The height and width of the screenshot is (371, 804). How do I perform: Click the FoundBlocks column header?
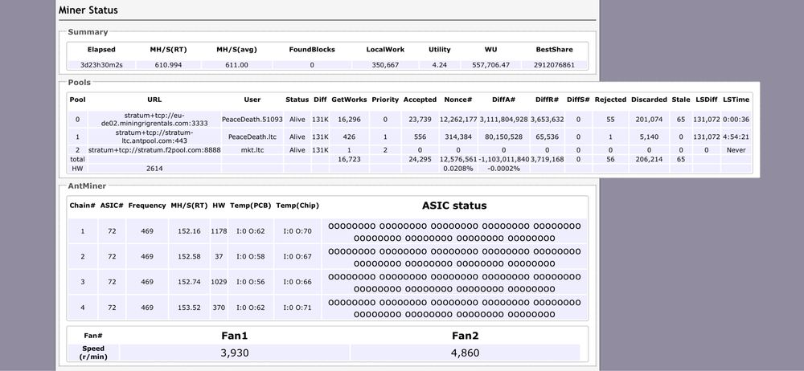click(312, 50)
